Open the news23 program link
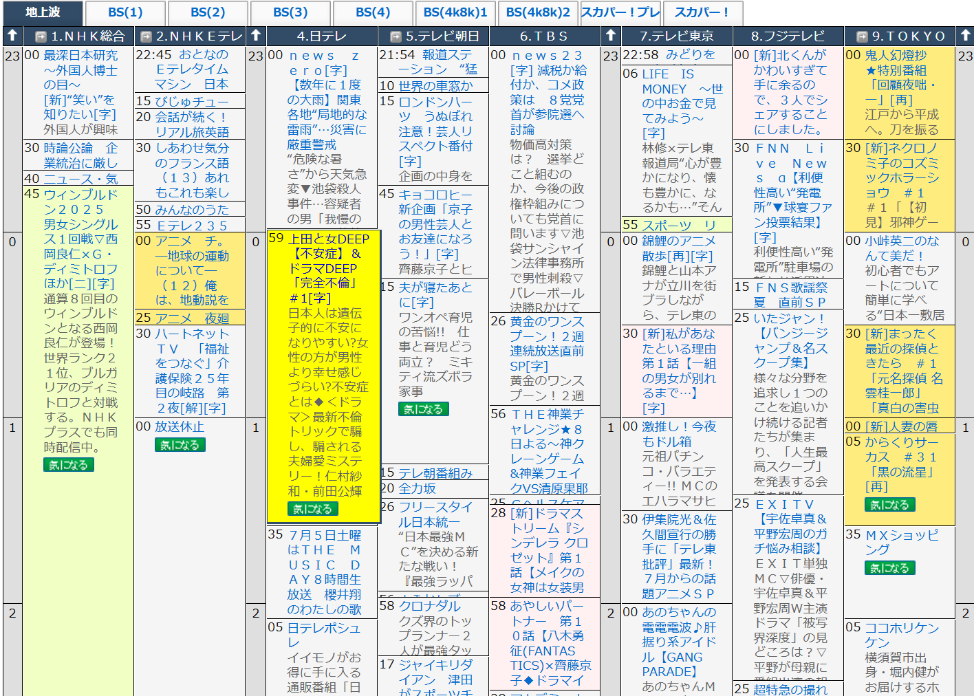 coord(547,55)
